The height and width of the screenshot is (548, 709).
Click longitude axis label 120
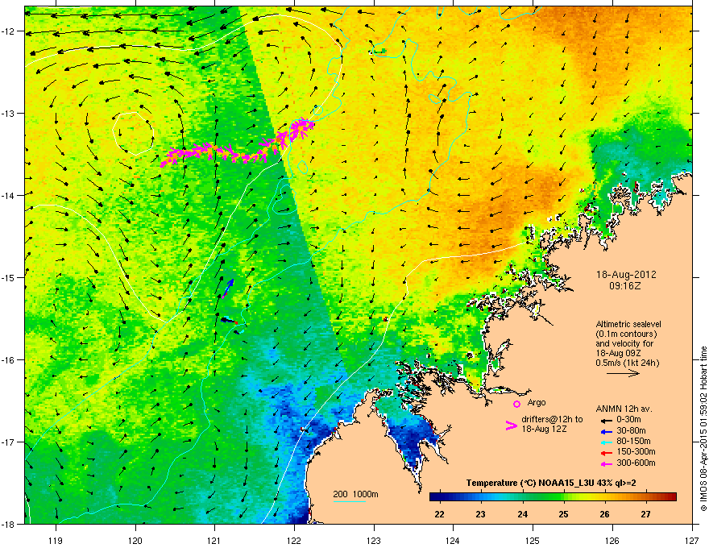tap(135, 540)
